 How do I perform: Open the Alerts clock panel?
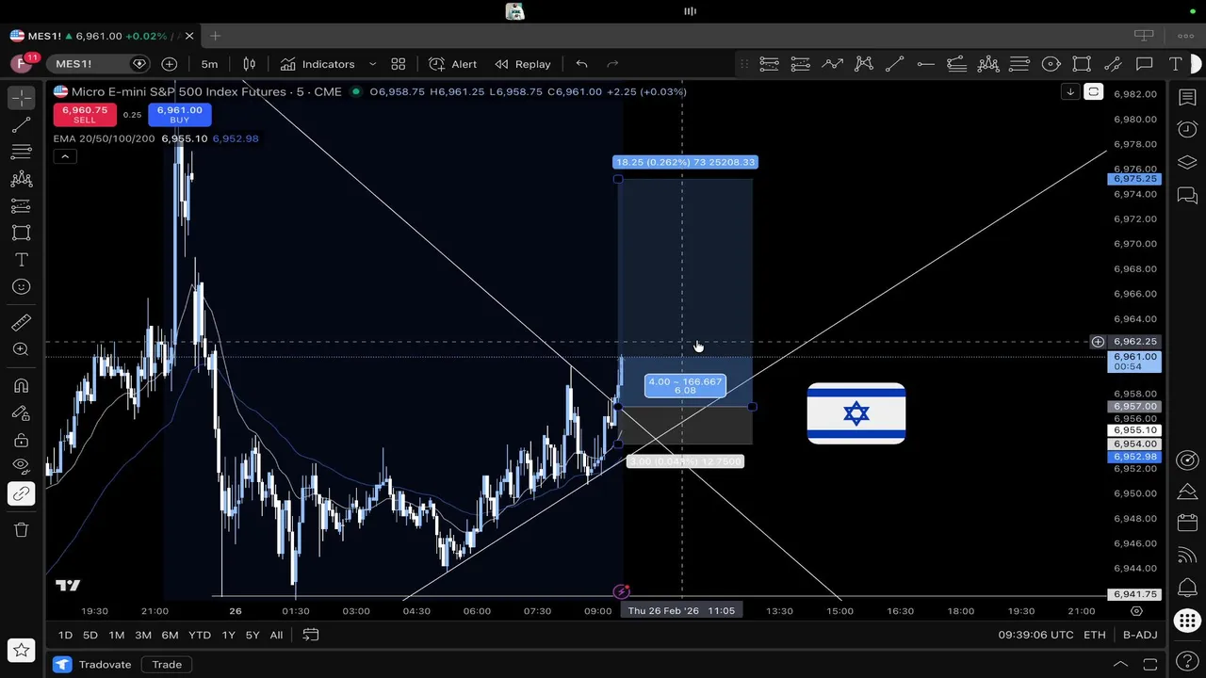click(x=1187, y=130)
